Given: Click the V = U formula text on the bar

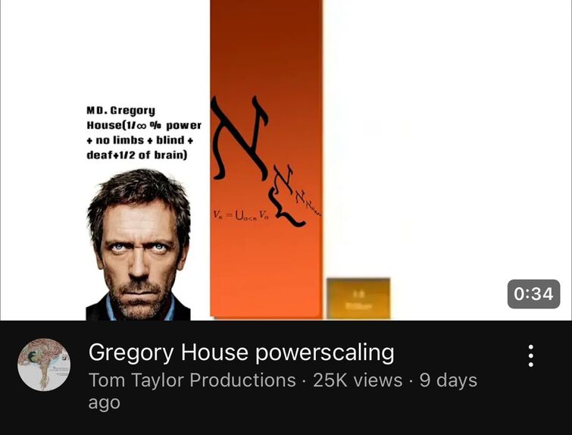Looking at the screenshot, I should [x=242, y=215].
